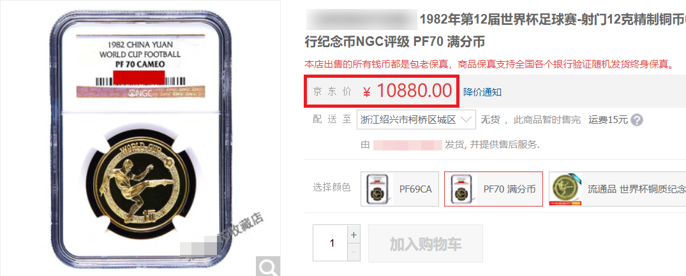Select the PF69CA option
This screenshot has width=686, height=276.
pos(400,189)
